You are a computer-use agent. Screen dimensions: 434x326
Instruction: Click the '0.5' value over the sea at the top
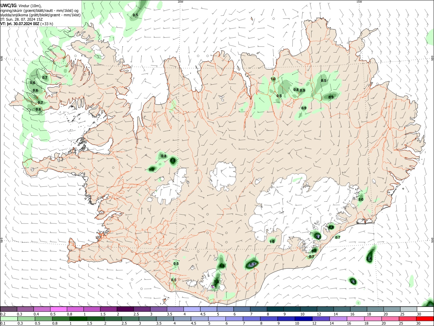tap(135, 15)
